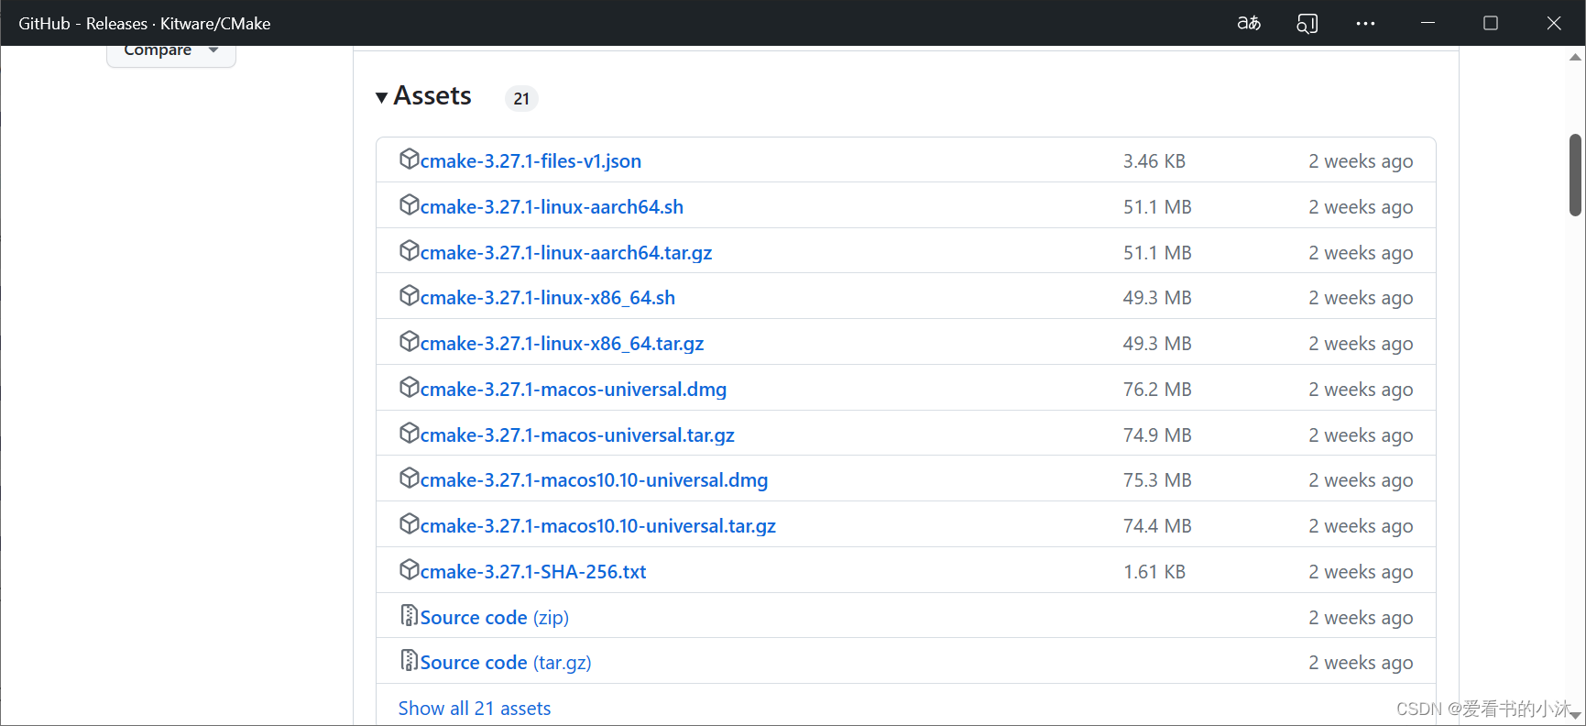Image resolution: width=1586 pixels, height=726 pixels.
Task: Click the 3.46 KB size value
Action: click(x=1154, y=160)
